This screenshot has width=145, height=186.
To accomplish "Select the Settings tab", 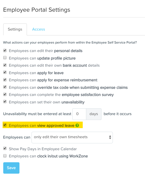I will (15, 29).
